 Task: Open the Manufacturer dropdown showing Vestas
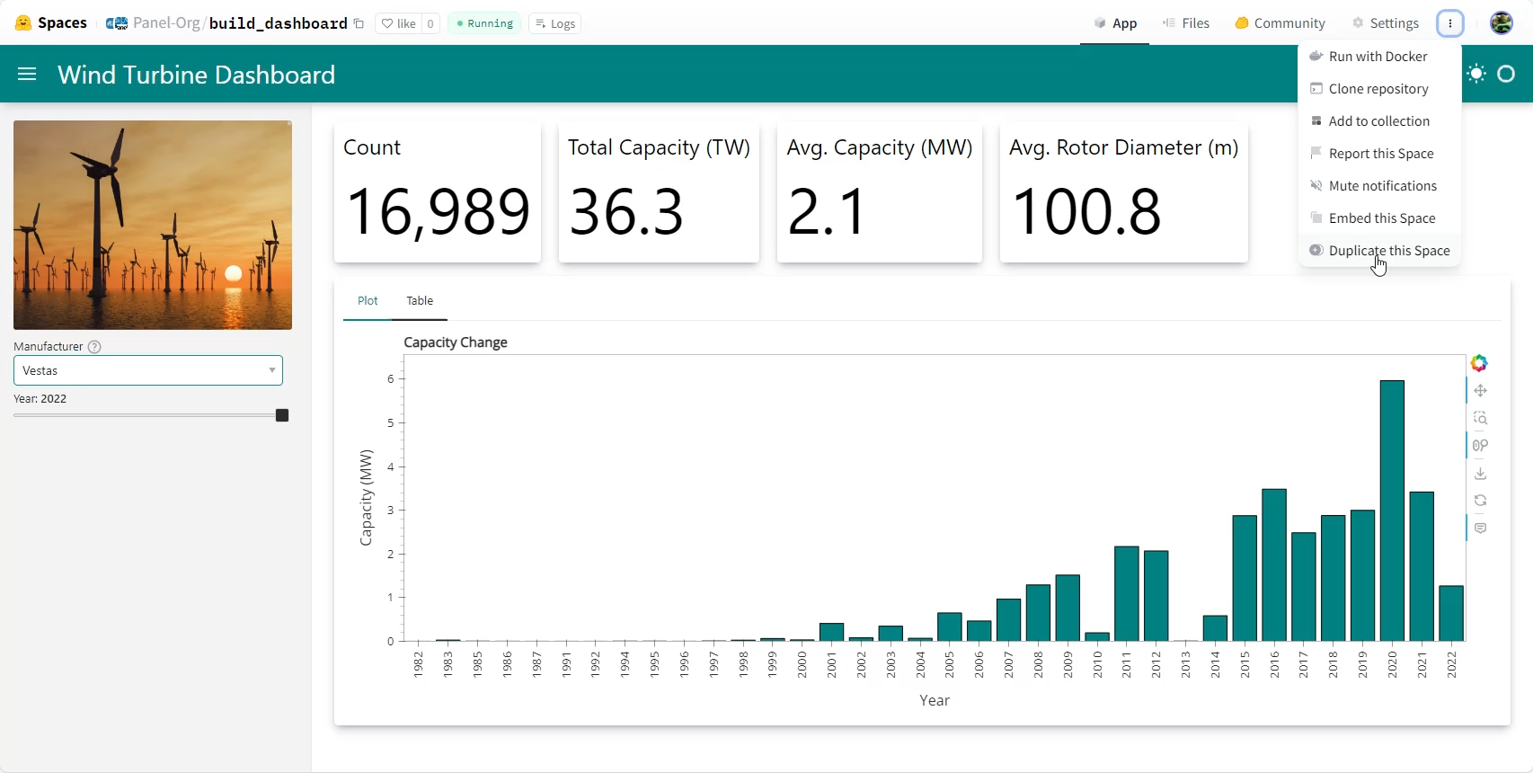[148, 370]
